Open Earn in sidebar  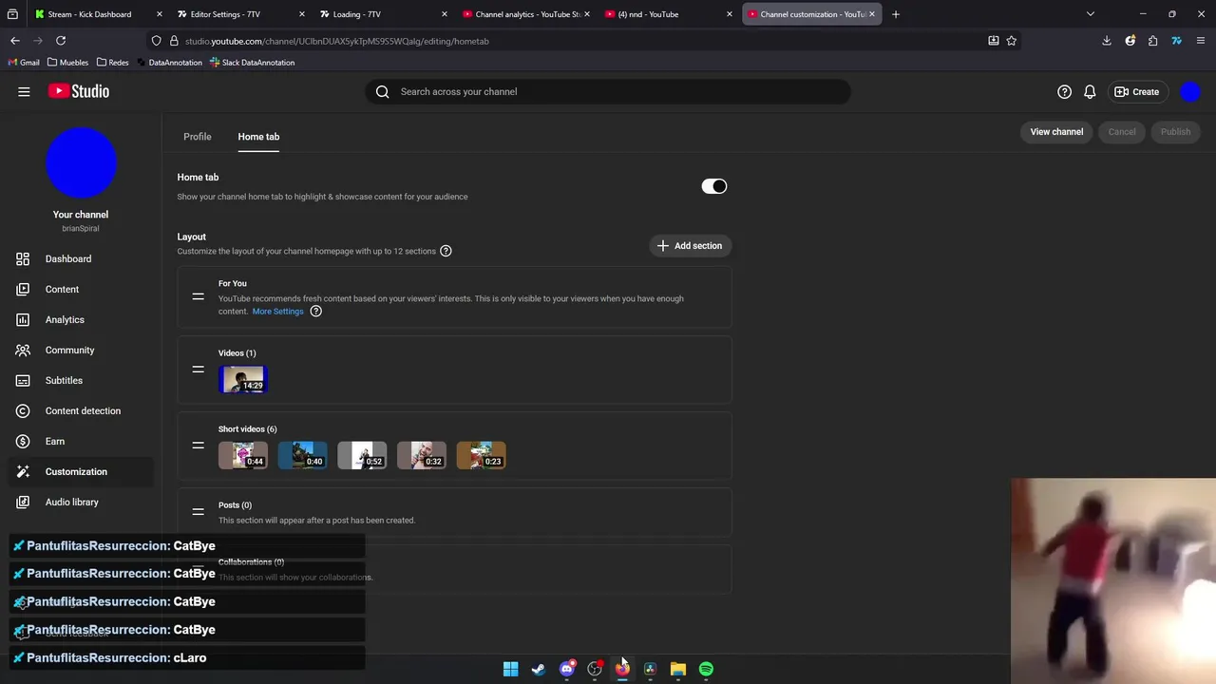[81, 441]
